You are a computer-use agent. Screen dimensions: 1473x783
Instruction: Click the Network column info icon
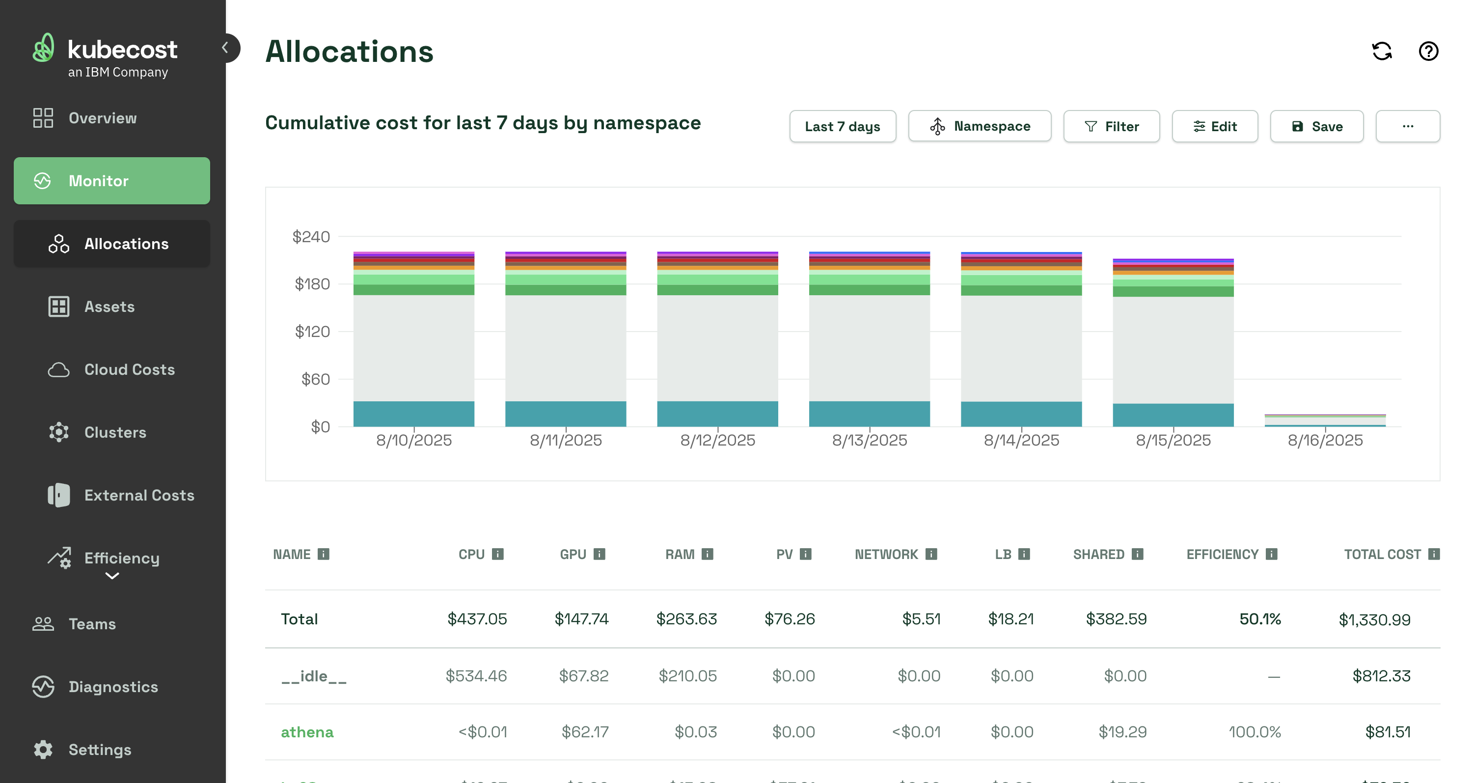click(931, 554)
